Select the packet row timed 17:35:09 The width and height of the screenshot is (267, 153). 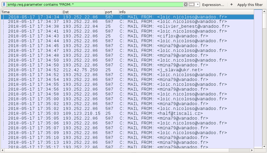click(x=127, y=133)
